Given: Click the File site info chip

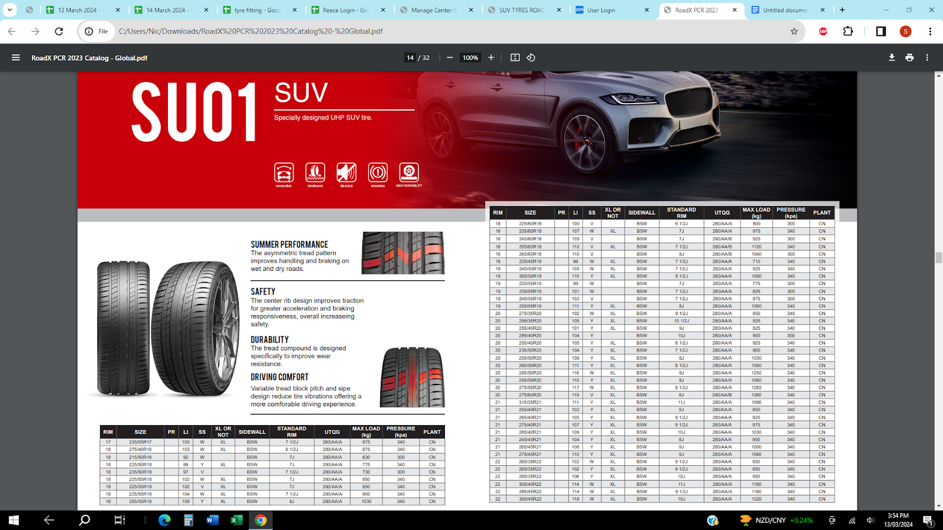Looking at the screenshot, I should 97,31.
